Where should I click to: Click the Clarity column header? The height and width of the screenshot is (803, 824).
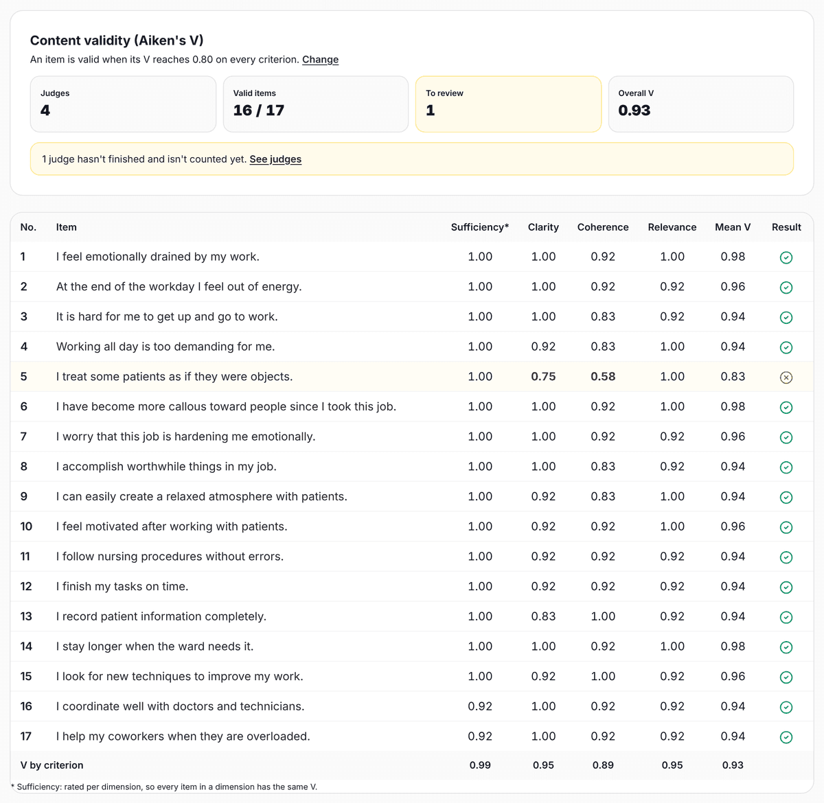click(543, 227)
